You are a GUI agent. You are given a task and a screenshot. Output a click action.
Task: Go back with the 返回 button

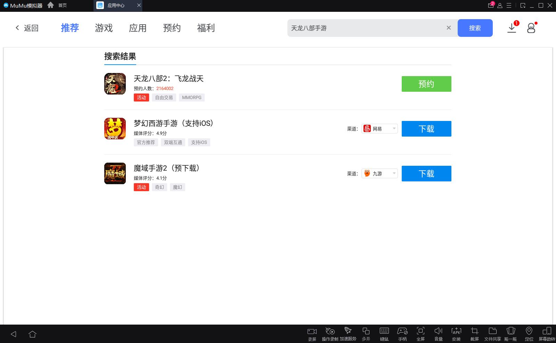pyautogui.click(x=27, y=28)
